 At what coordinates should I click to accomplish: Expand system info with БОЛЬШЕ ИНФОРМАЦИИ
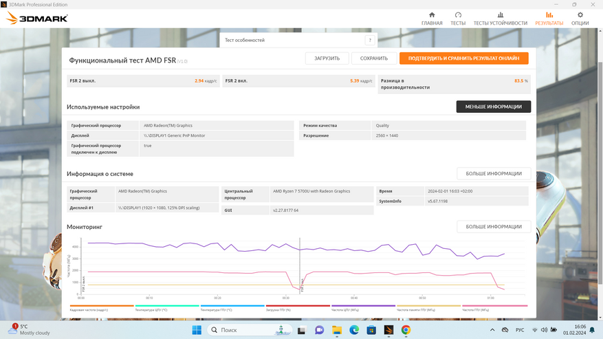[493, 174]
